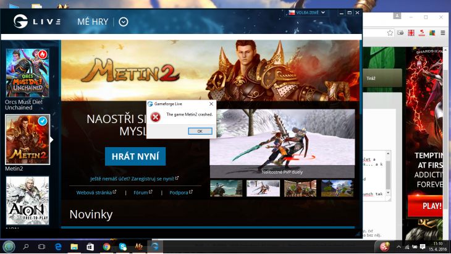The image size is (451, 254).
Task: Click the colorful extension icon in browser
Action: tap(432, 33)
